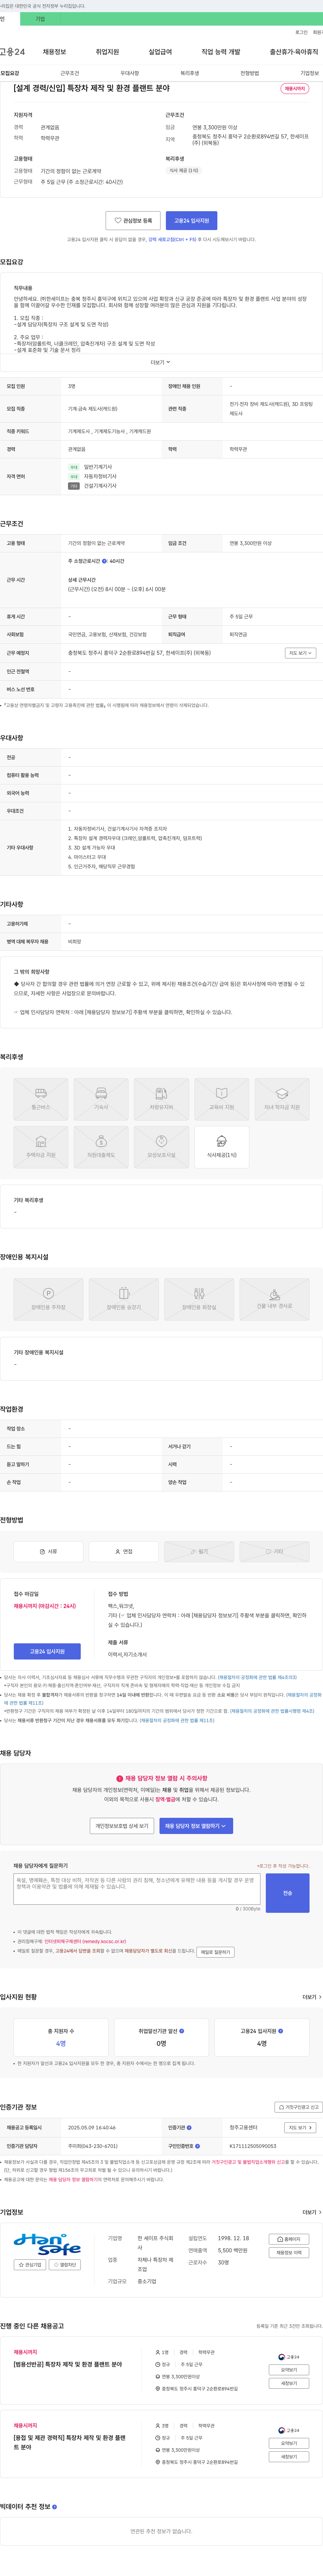The image size is (323, 2576).
Task: Click the 장애인용 주차장 facility icon
Action: click(x=48, y=1299)
